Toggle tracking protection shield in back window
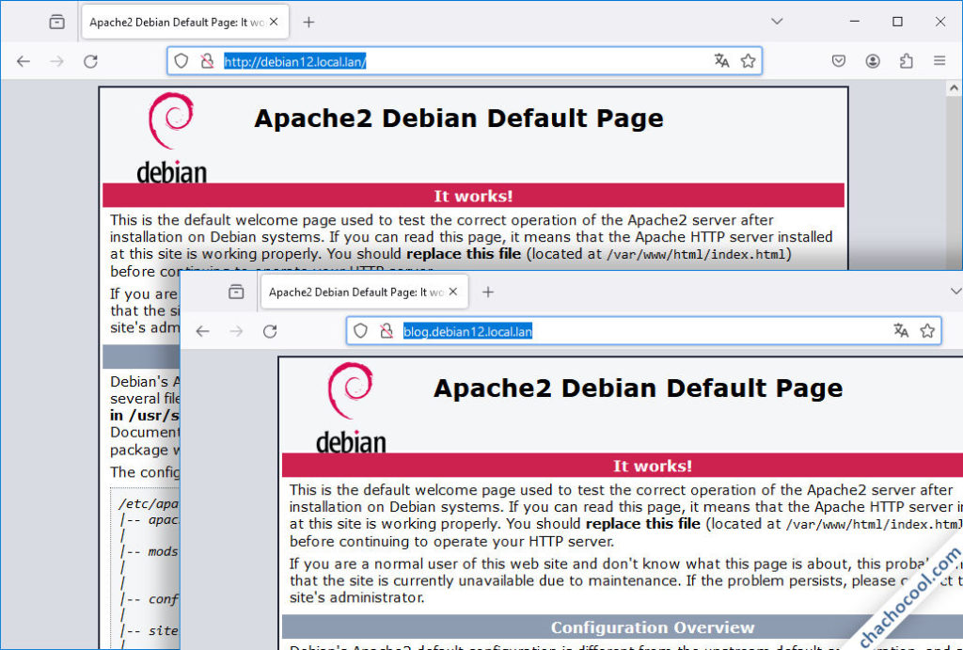The width and height of the screenshot is (963, 650). pyautogui.click(x=180, y=60)
